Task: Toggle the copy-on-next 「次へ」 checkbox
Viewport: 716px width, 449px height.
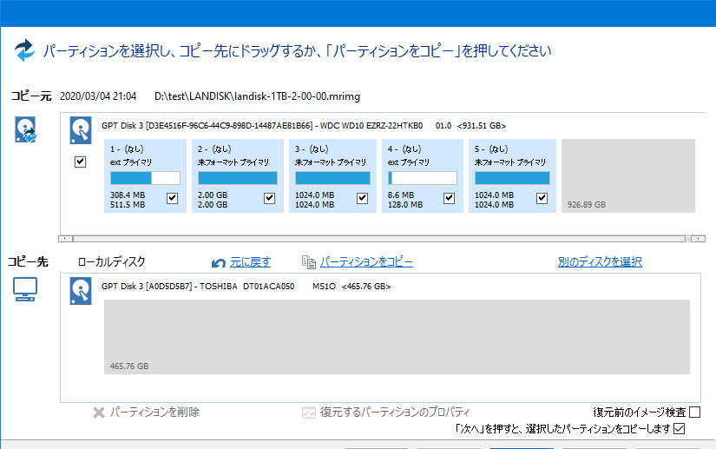Action: [680, 429]
